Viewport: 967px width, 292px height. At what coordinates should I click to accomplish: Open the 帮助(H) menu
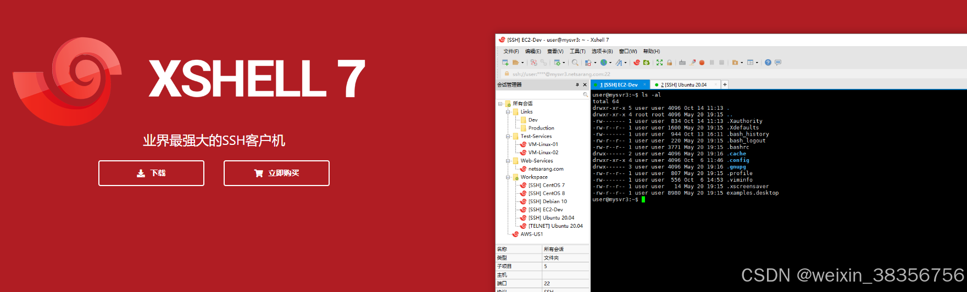point(651,51)
